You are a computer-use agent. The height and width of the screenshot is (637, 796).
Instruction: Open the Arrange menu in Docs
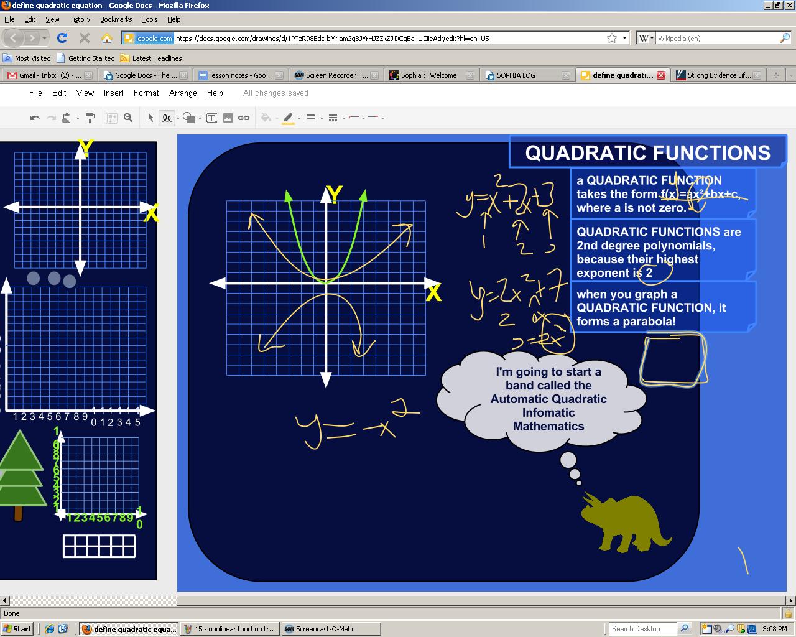point(183,93)
